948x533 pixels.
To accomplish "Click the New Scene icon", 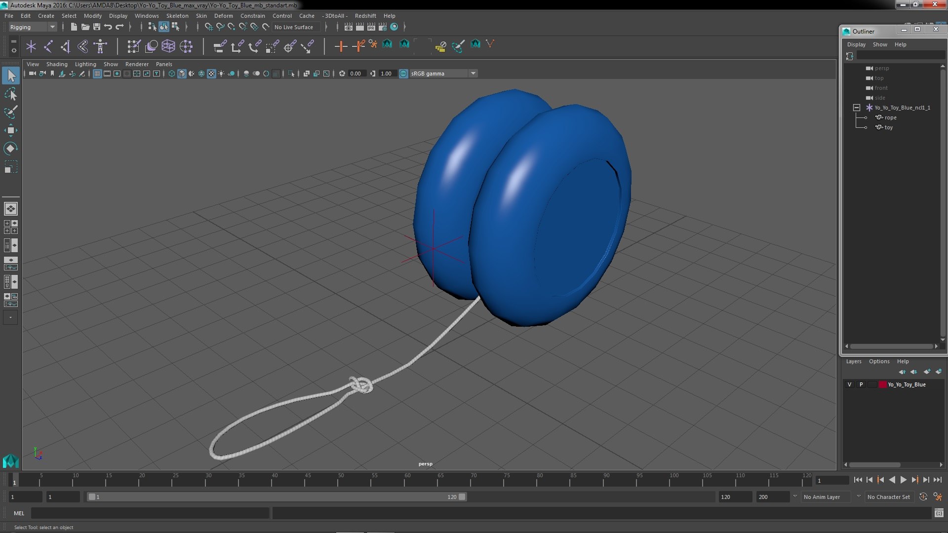I will [74, 27].
